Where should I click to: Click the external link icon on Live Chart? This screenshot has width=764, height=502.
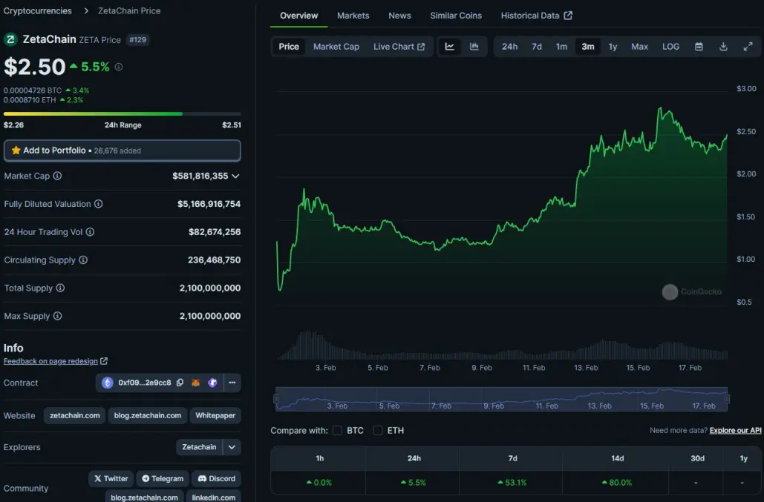point(421,47)
